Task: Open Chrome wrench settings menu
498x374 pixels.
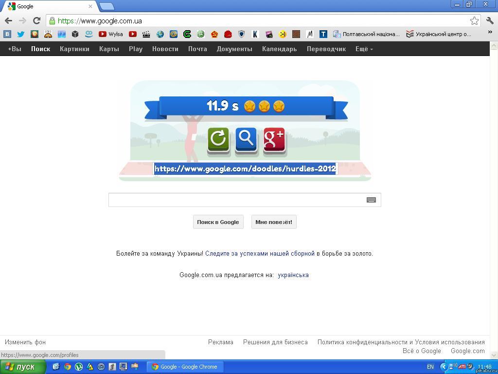Action: tap(490, 20)
